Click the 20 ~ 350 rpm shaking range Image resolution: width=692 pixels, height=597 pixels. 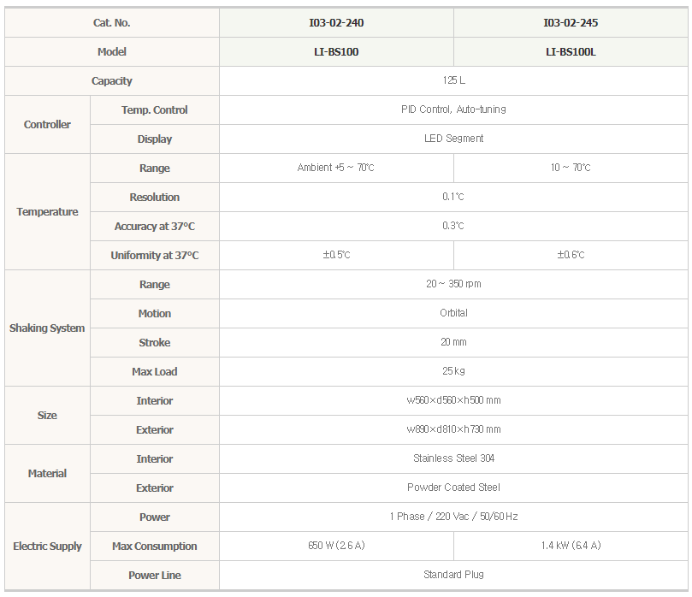453,284
